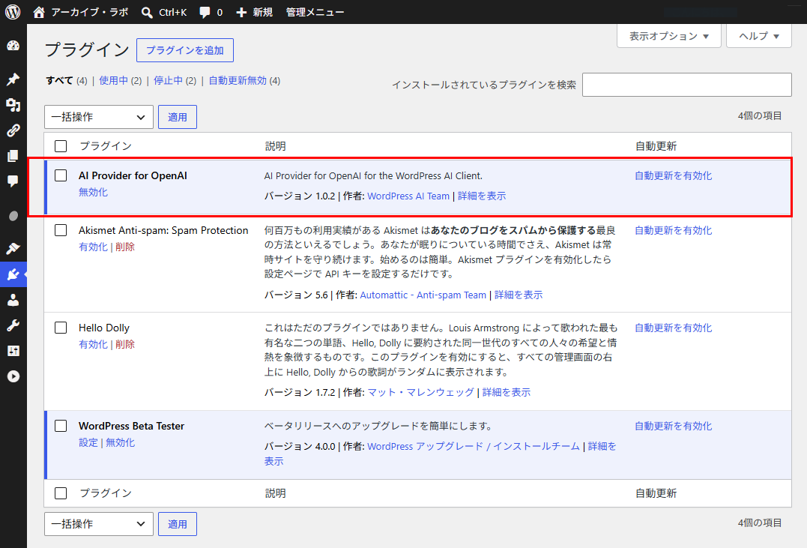Show the すべて (4) filter
This screenshot has width=807, height=548.
[67, 81]
